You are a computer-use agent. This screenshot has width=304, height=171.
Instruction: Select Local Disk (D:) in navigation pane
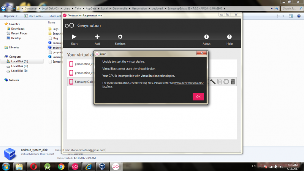tap(19, 66)
